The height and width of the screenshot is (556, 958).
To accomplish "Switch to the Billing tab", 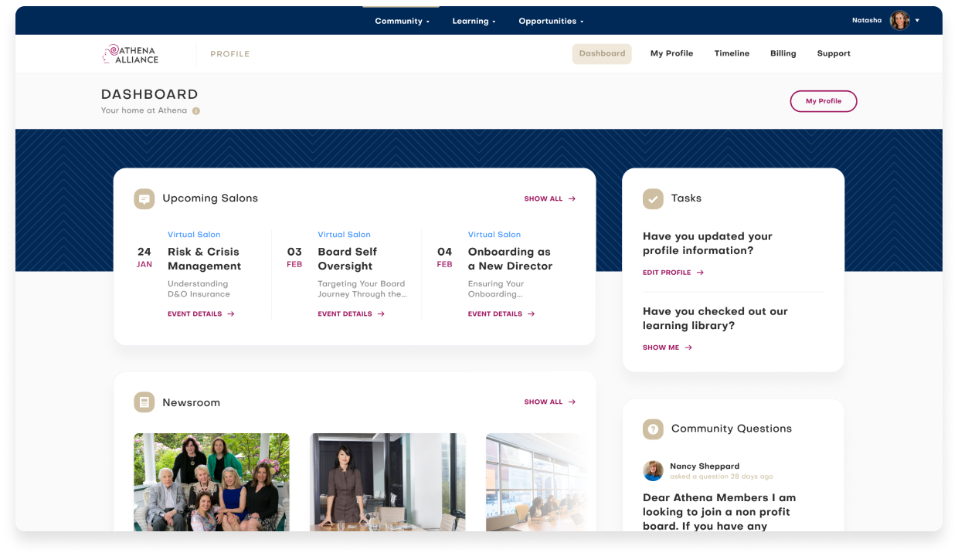I will click(x=783, y=54).
